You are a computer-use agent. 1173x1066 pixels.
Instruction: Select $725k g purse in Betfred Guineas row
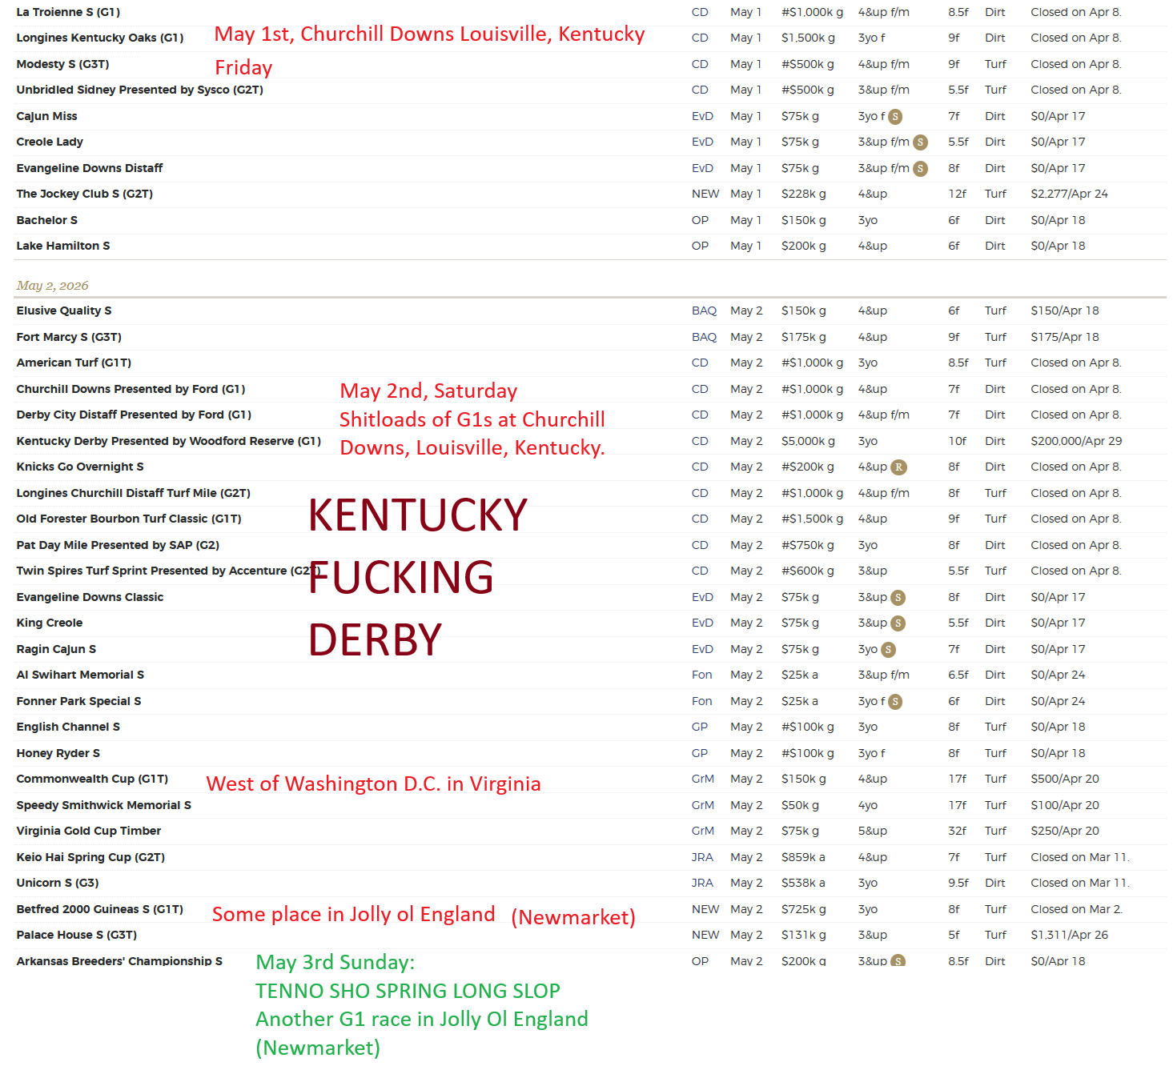click(x=804, y=909)
